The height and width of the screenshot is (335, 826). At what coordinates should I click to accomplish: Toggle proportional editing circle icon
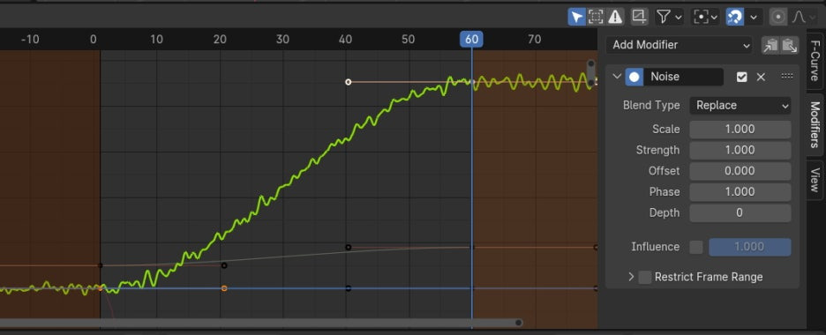(x=778, y=17)
